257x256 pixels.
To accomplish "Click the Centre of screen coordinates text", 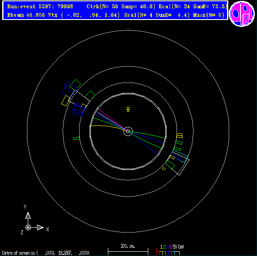I will tap(46, 253).
